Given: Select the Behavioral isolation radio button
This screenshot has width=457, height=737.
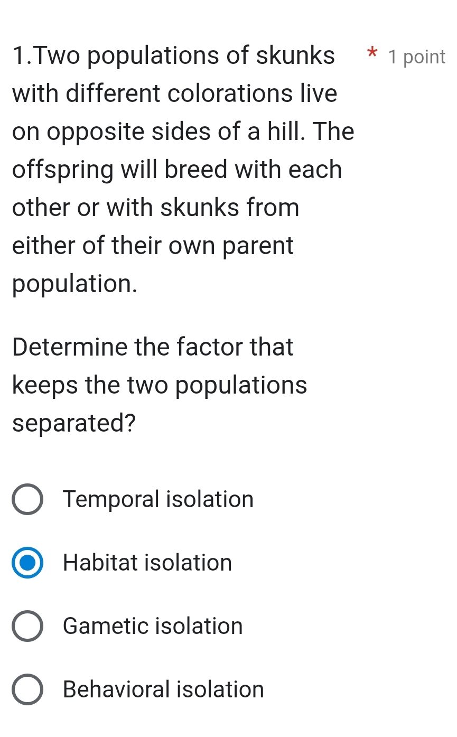Looking at the screenshot, I should pyautogui.click(x=27, y=689).
